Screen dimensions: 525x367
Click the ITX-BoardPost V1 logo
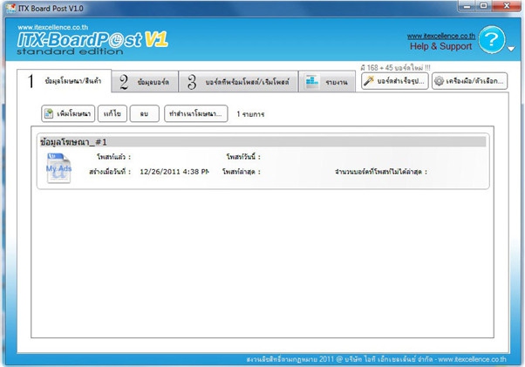(92, 41)
